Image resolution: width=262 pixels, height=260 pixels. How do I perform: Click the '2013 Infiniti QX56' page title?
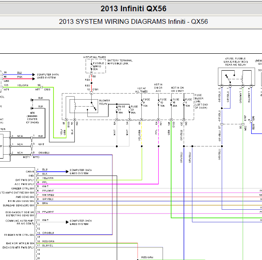pyautogui.click(x=133, y=9)
